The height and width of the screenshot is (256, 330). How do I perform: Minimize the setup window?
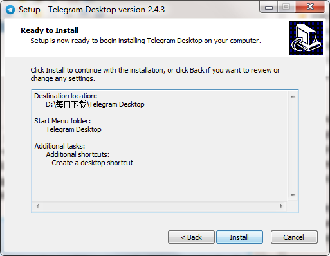(x=268, y=7)
